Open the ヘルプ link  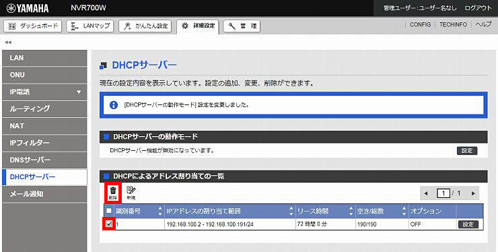483,24
